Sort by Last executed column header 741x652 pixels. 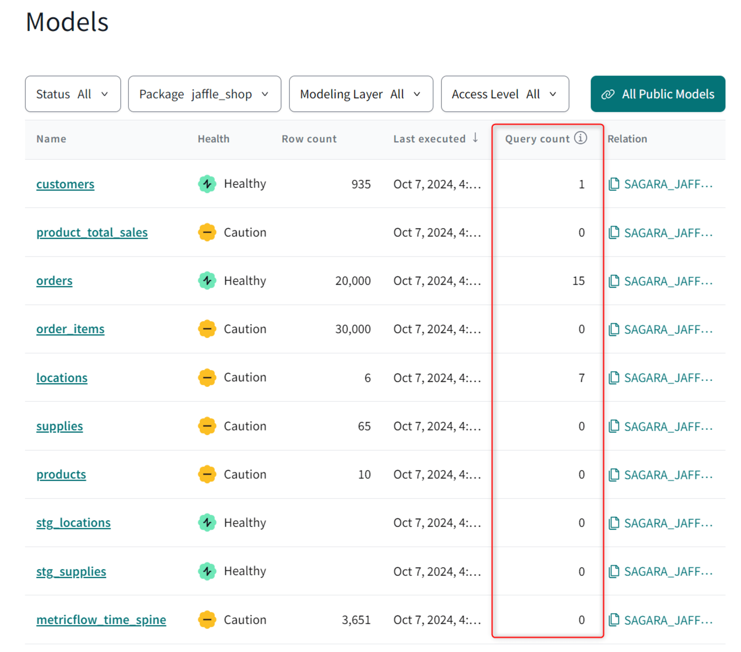tap(429, 139)
